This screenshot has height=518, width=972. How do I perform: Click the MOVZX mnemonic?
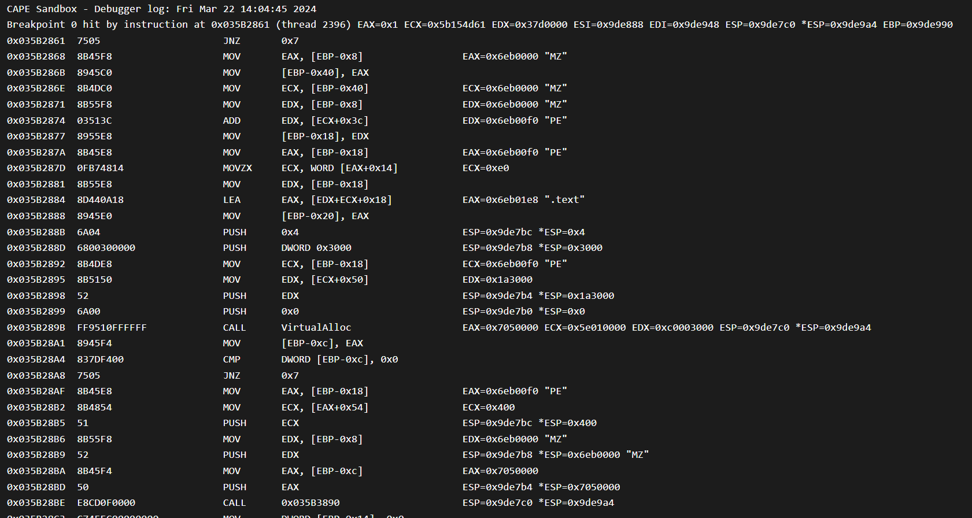[237, 168]
